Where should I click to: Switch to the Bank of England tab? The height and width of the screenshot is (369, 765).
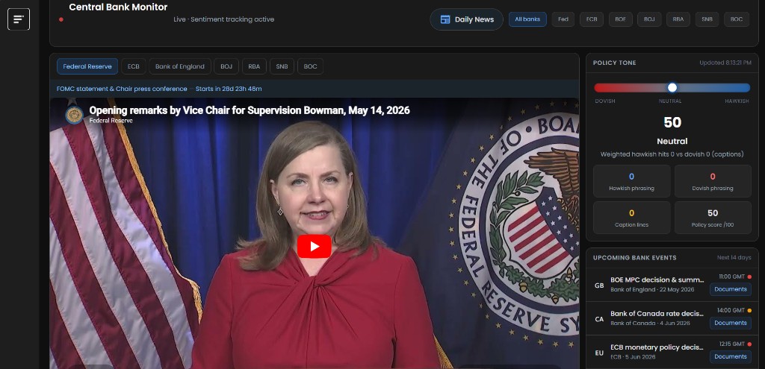coord(180,66)
